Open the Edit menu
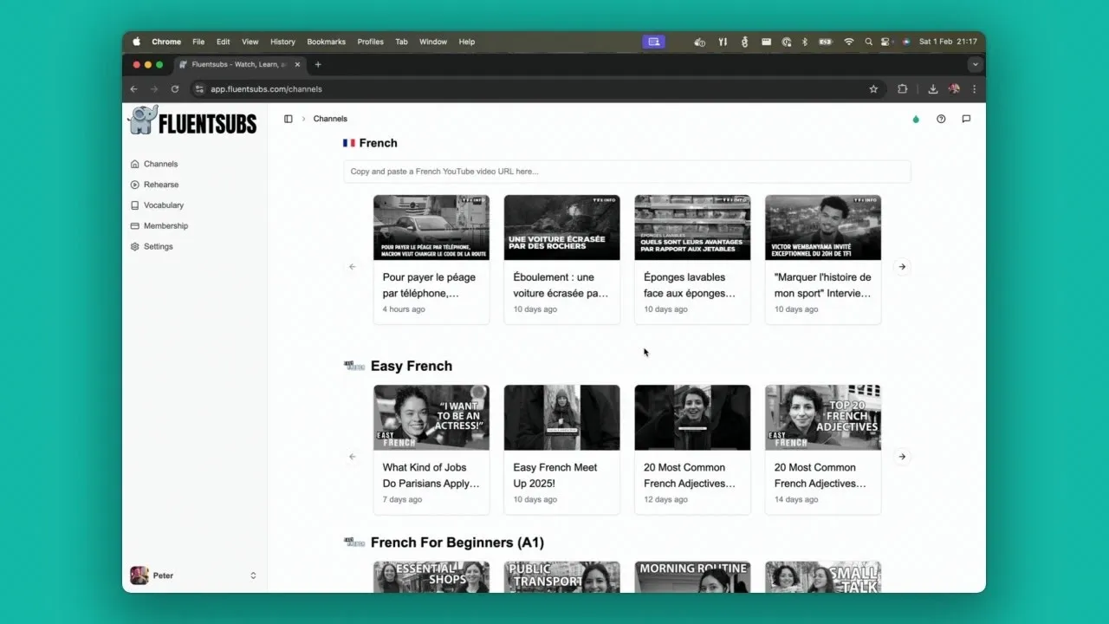 224,42
